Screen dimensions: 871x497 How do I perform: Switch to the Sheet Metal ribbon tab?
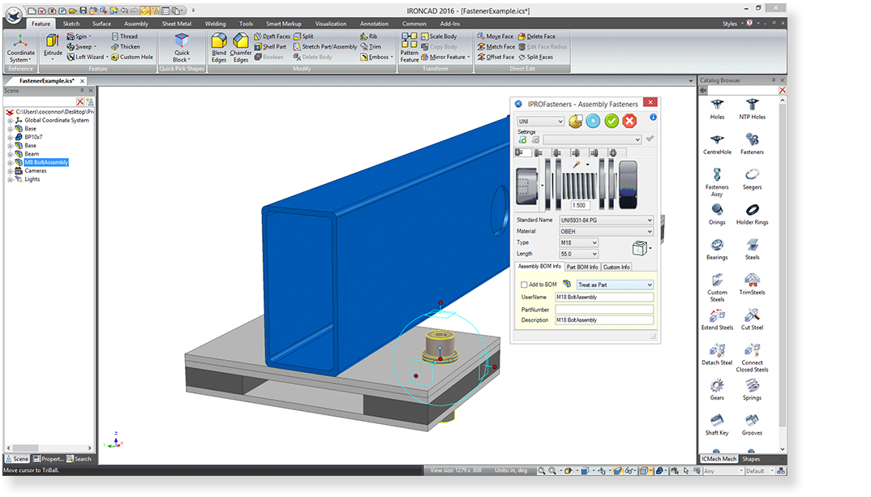click(175, 24)
